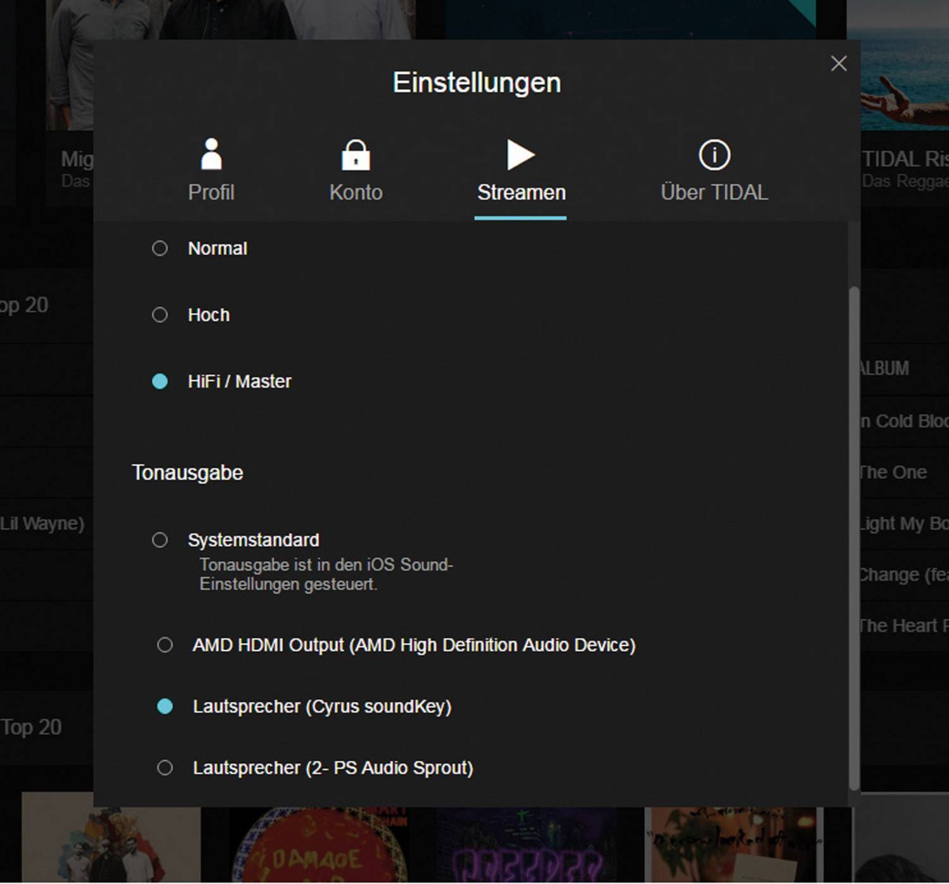Choose Hoch streaming quality
949x884 pixels.
click(x=160, y=314)
